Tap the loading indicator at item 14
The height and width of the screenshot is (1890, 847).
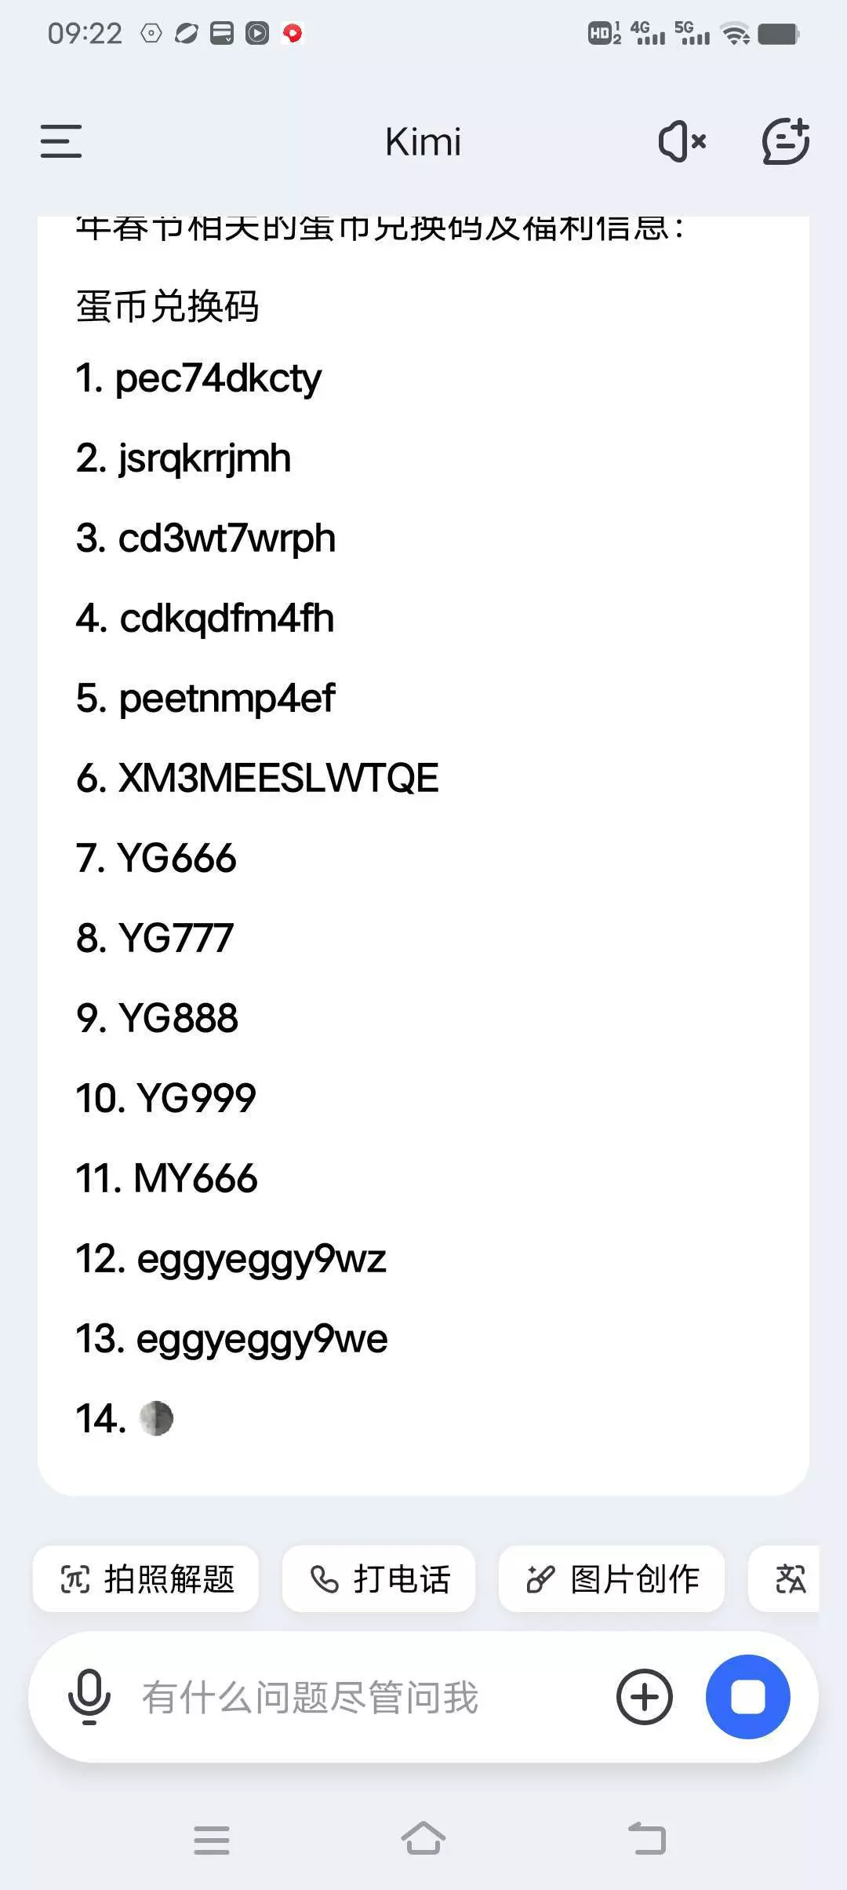pos(156,1418)
